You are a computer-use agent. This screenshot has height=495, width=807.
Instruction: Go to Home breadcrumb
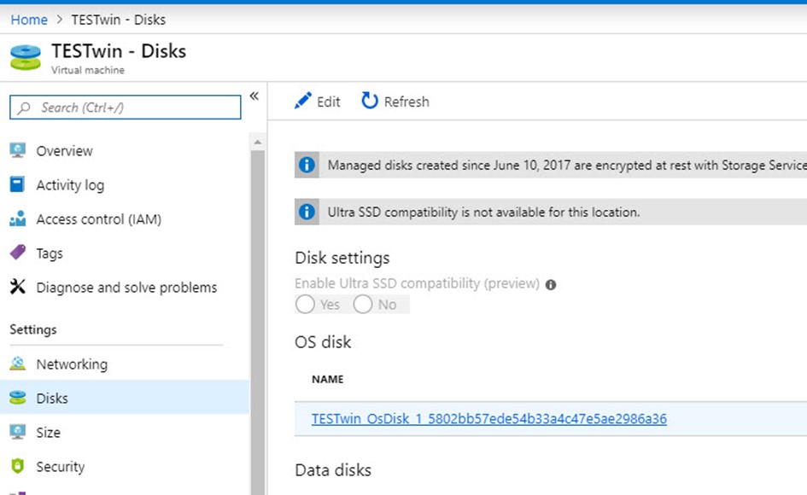click(x=29, y=20)
